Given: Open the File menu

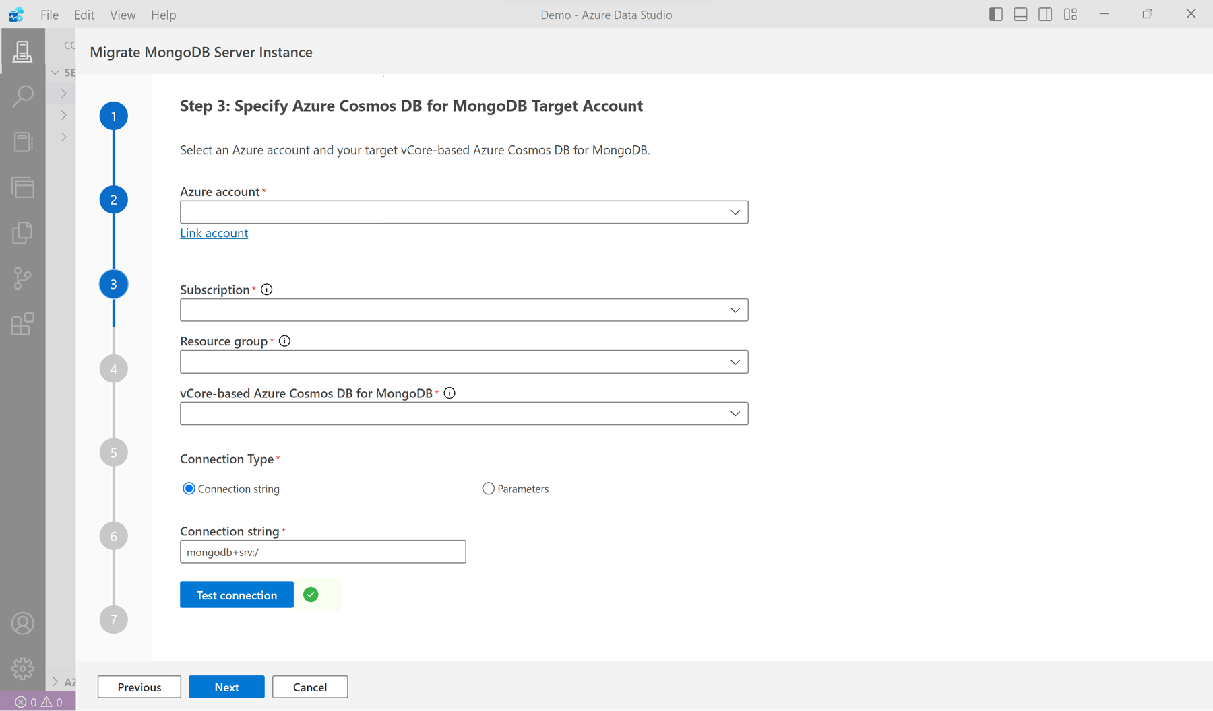Looking at the screenshot, I should coord(49,14).
